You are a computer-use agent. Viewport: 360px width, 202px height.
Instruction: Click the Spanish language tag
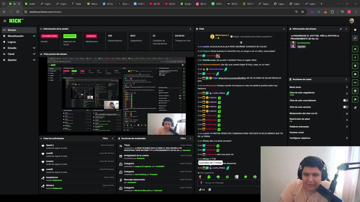click(x=301, y=47)
